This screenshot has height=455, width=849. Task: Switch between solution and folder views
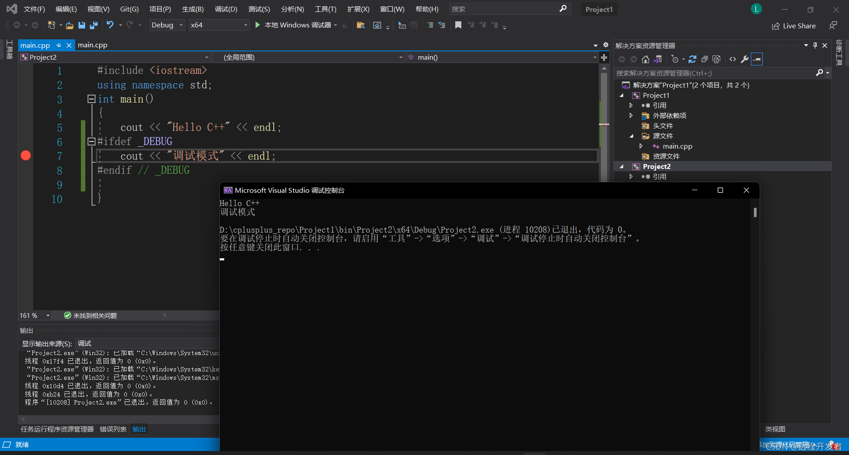click(658, 59)
